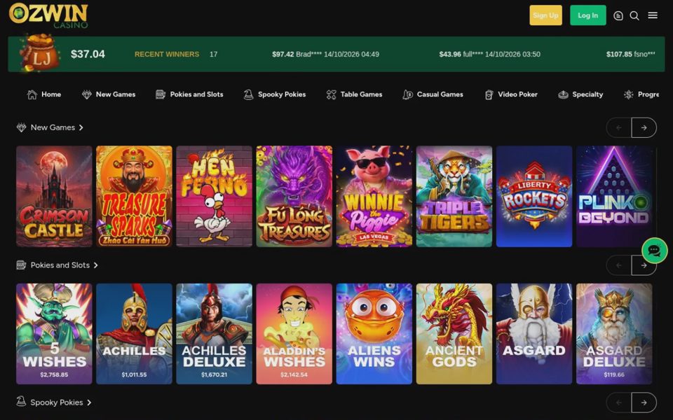Click the Ozwin Casino logo

48,15
